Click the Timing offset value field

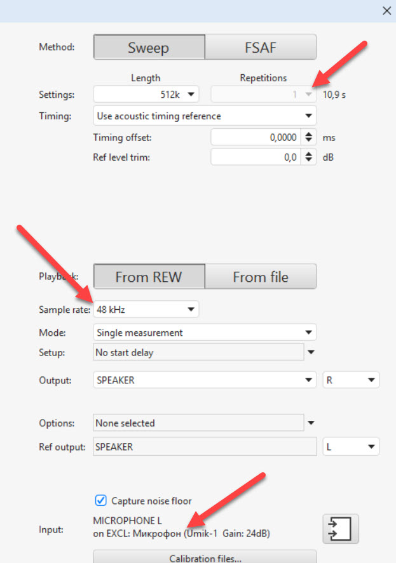(256, 137)
